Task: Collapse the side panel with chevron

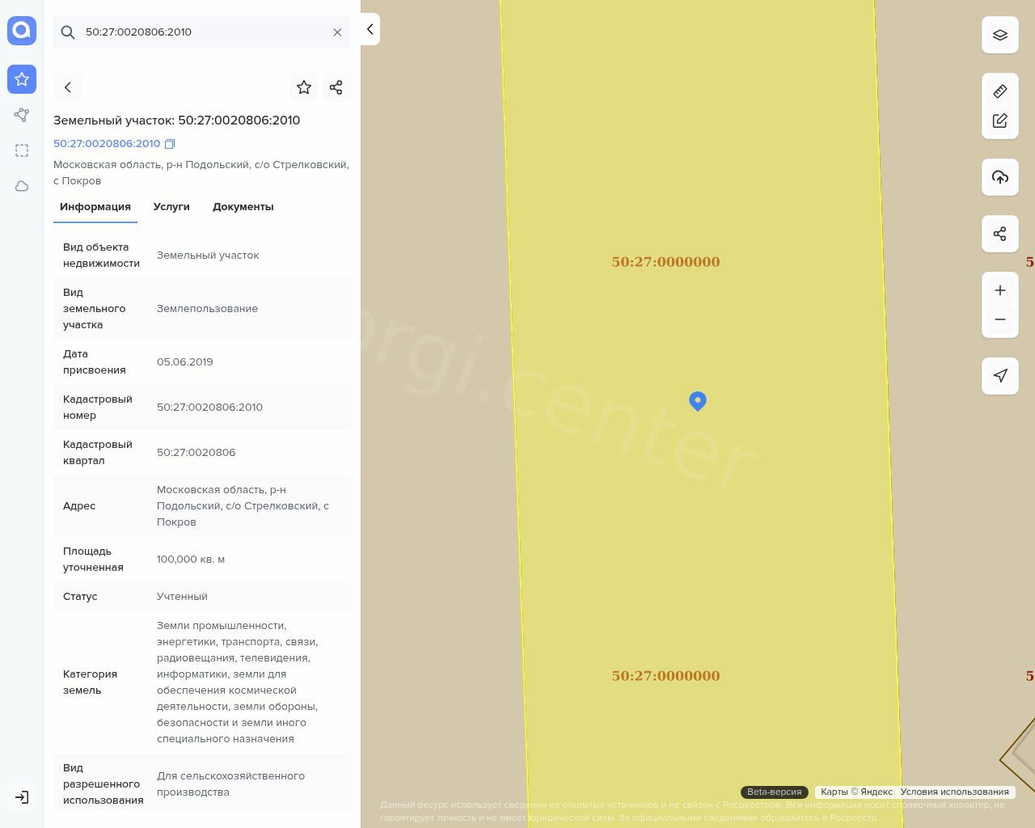Action: (x=370, y=29)
